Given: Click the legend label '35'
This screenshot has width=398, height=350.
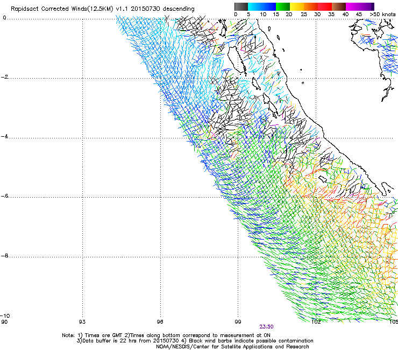Looking at the screenshot, I should [x=331, y=15].
